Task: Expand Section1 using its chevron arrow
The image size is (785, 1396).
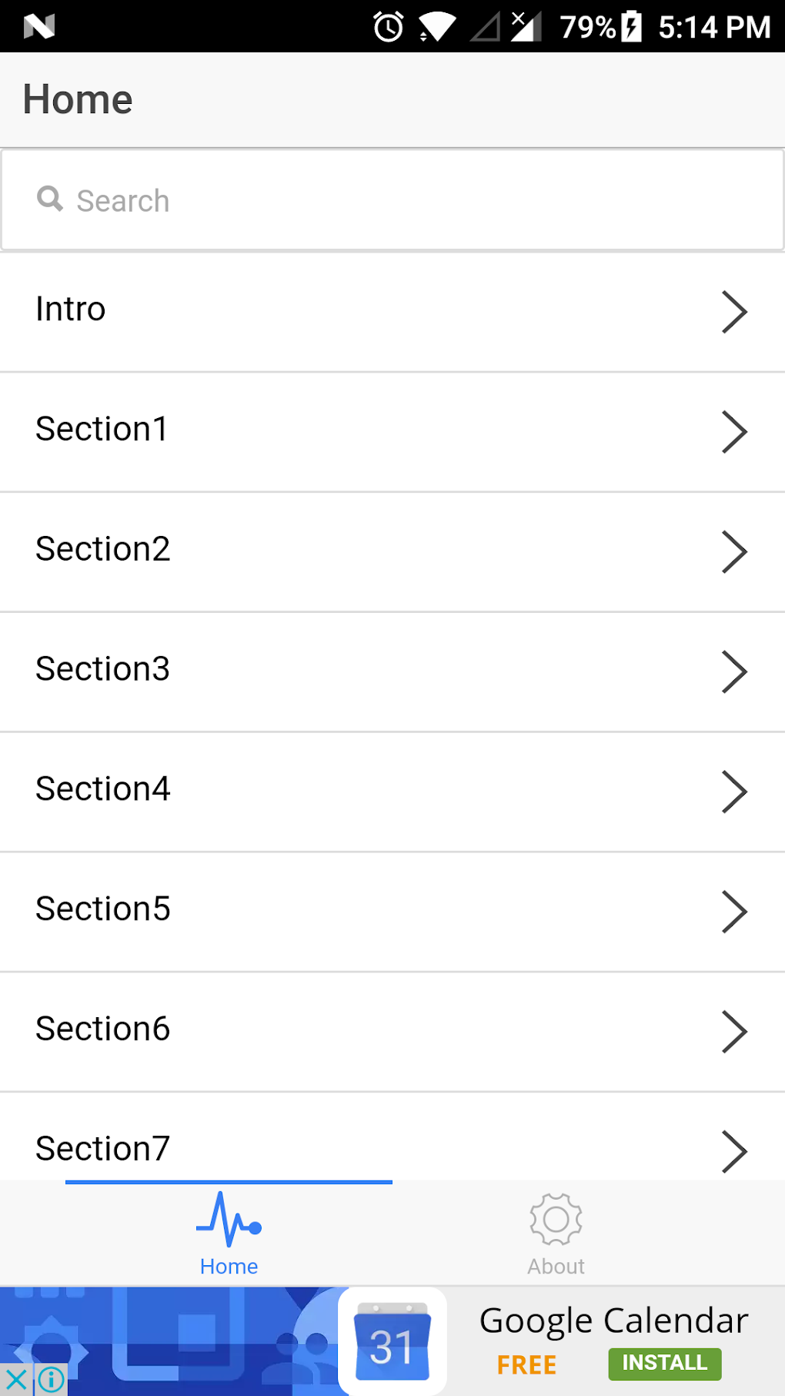Action: (x=734, y=432)
